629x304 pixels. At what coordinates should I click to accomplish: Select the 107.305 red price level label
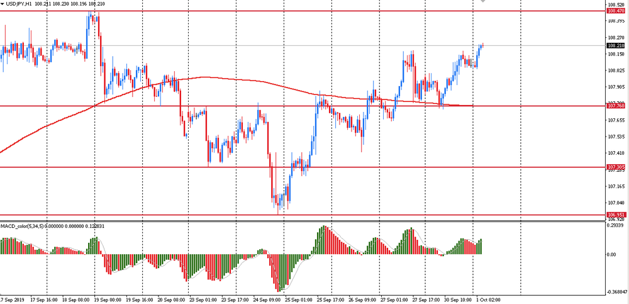[616, 167]
